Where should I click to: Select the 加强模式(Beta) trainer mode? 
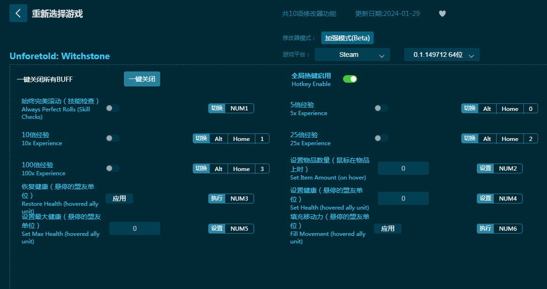tap(347, 38)
